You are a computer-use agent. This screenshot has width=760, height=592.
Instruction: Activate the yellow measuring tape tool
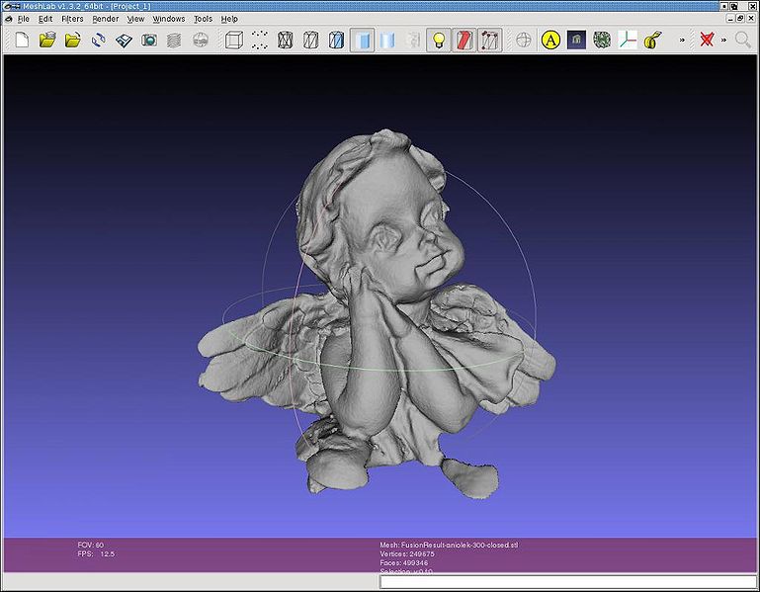click(653, 41)
